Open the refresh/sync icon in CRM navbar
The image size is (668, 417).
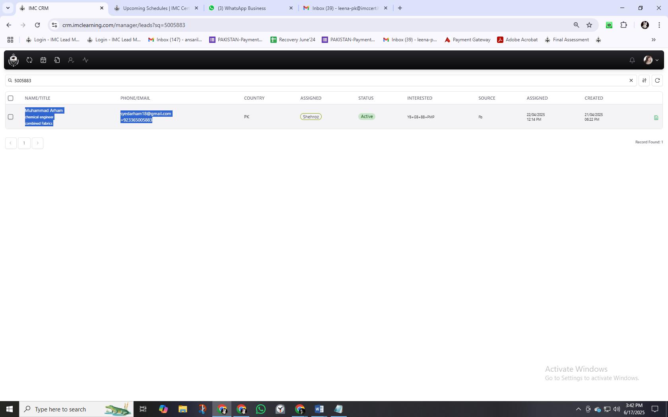coord(29,60)
